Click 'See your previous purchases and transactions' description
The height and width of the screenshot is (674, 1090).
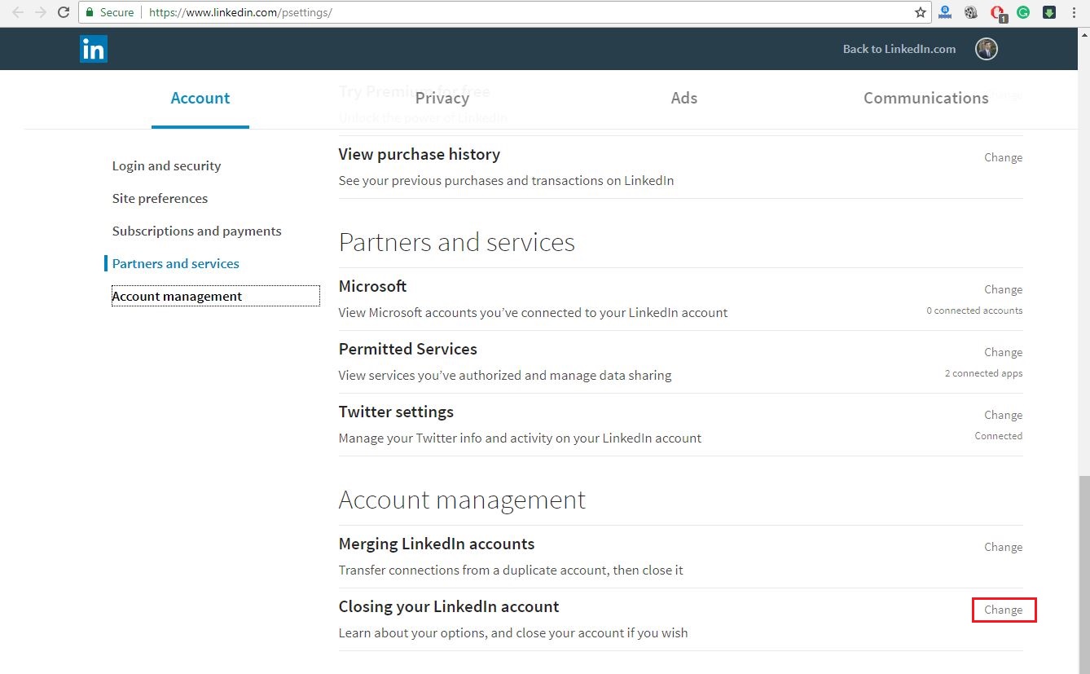507,181
